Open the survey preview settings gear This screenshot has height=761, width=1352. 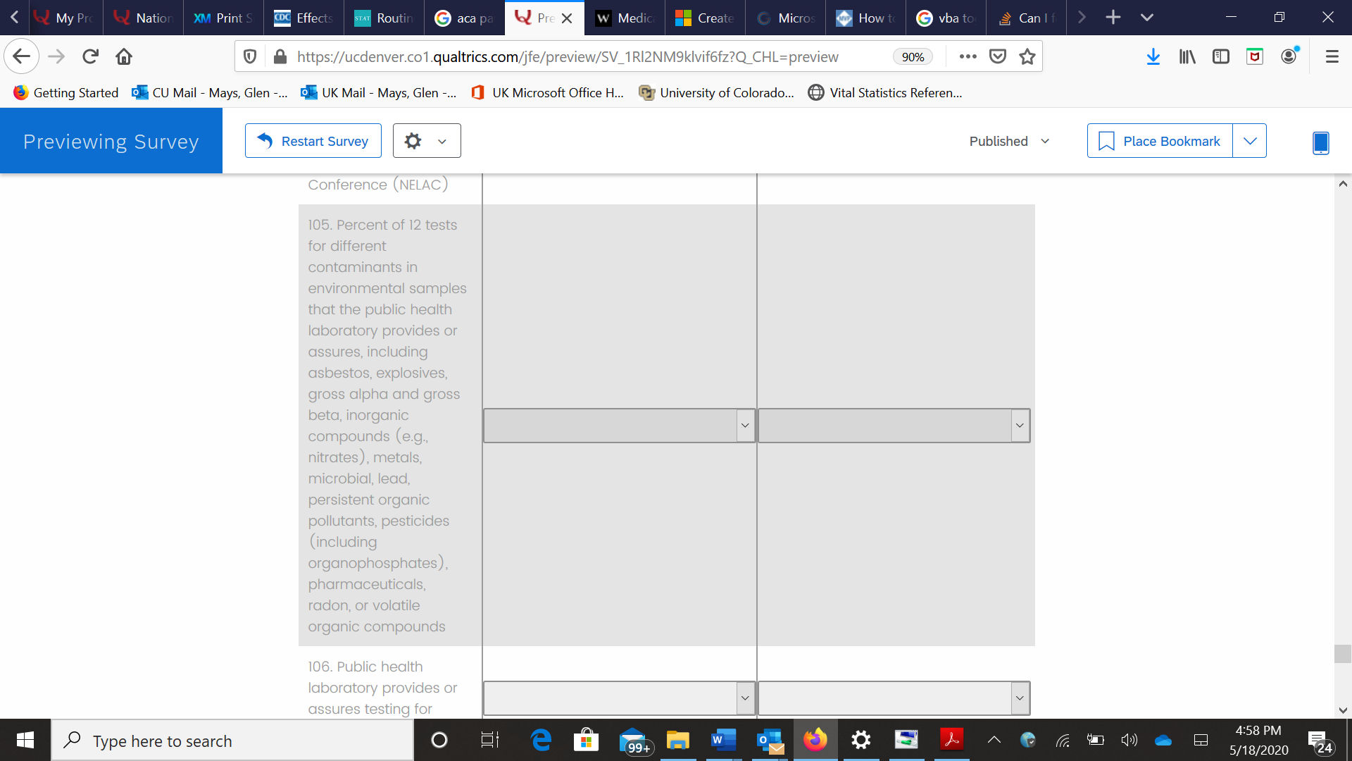click(x=413, y=141)
